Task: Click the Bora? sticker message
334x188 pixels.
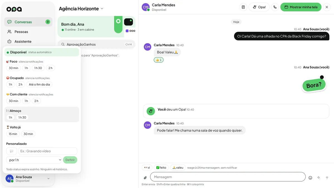Action: (x=314, y=85)
